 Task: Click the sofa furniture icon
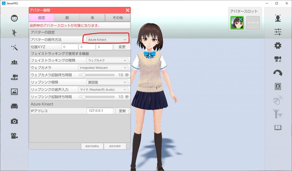pos(14,106)
